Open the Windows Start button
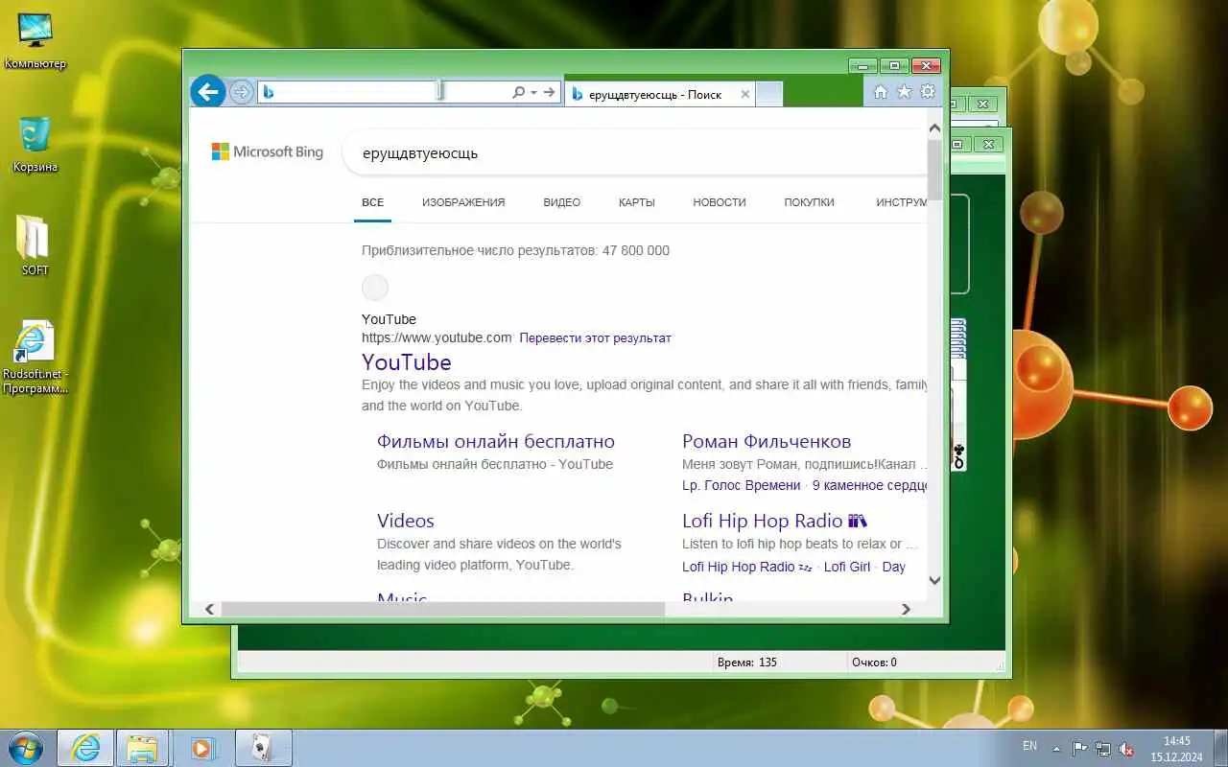The width and height of the screenshot is (1228, 767). (26, 747)
